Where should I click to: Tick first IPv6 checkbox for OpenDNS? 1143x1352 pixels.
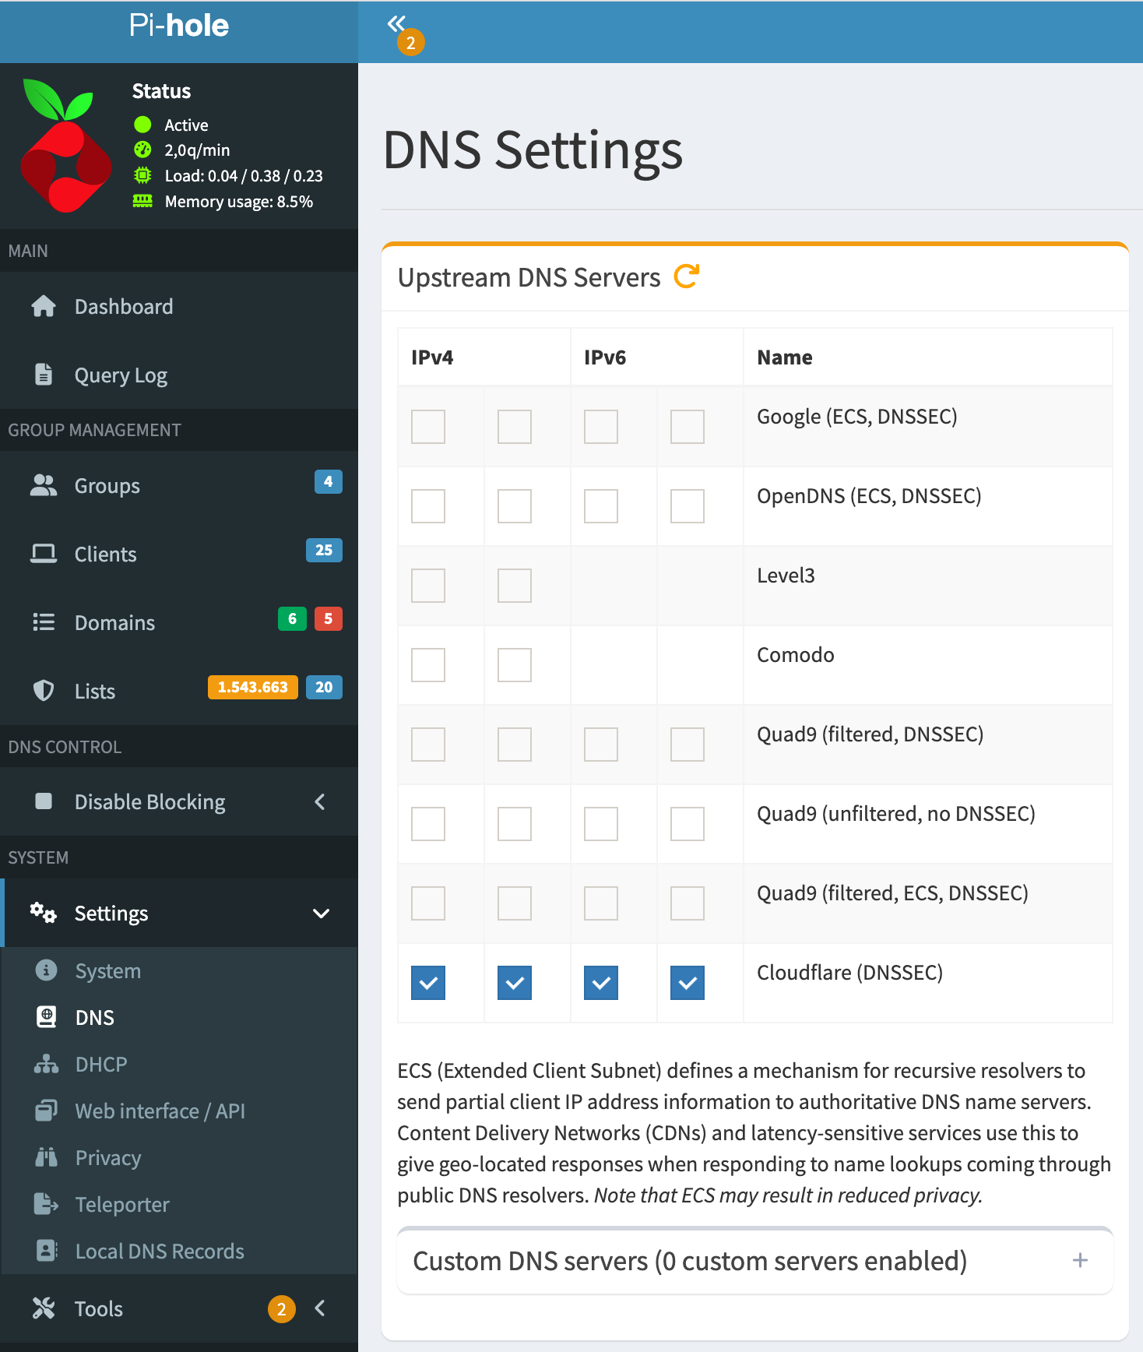(601, 506)
